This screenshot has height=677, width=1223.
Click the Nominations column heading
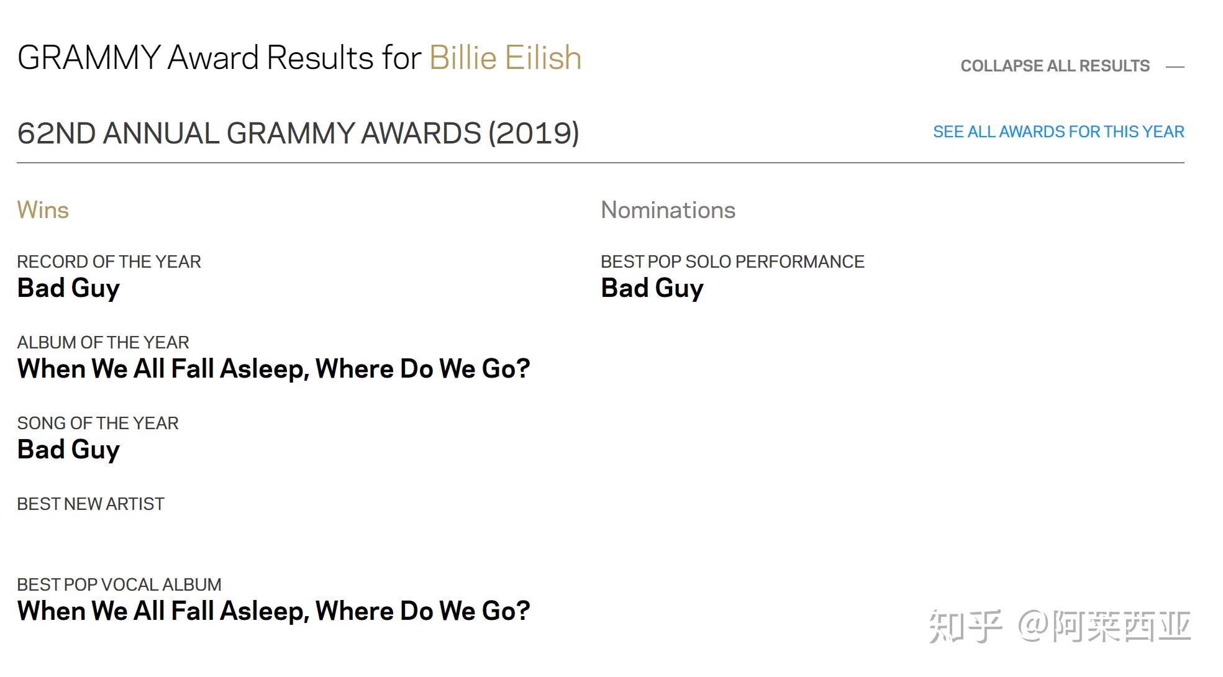coord(668,210)
